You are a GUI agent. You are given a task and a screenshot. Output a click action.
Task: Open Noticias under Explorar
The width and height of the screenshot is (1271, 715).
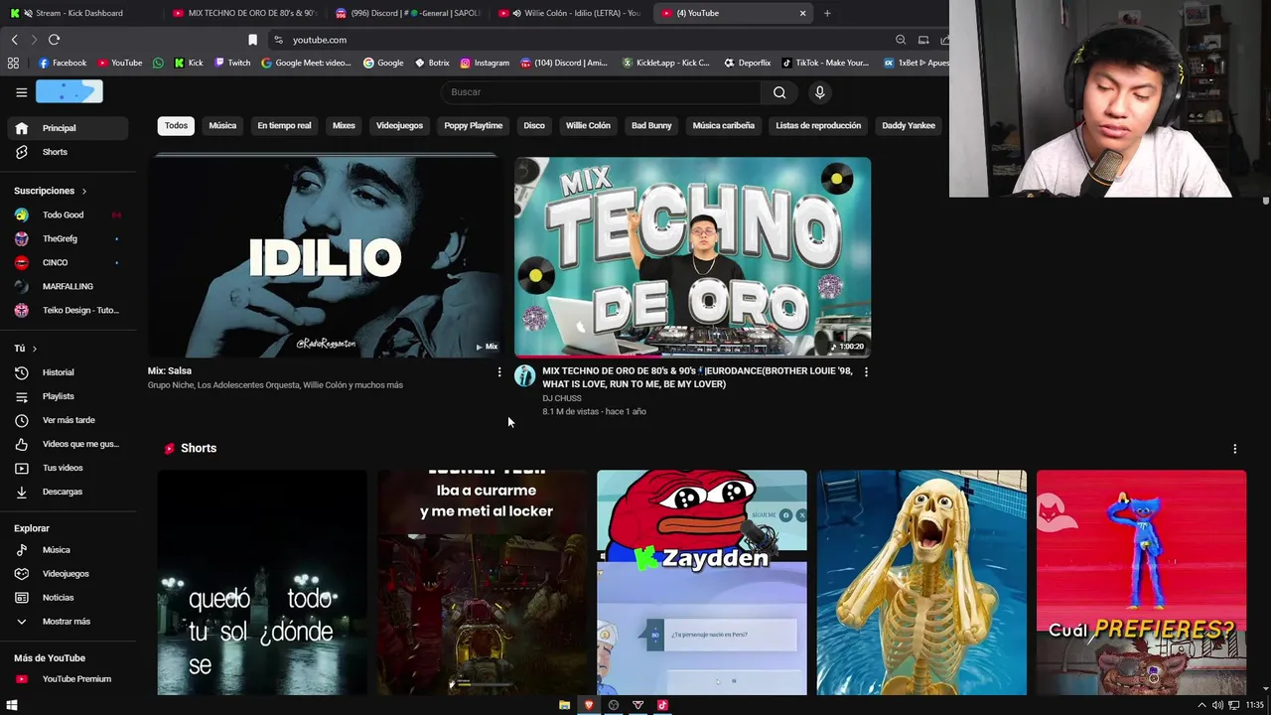pos(68,598)
